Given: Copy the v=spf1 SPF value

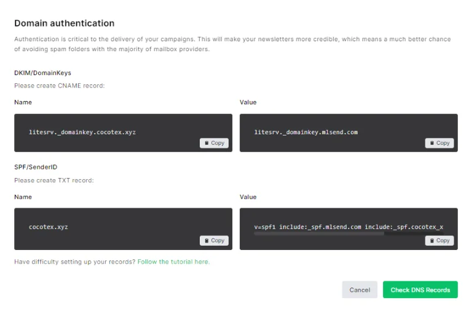Looking at the screenshot, I should pyautogui.click(x=439, y=240).
